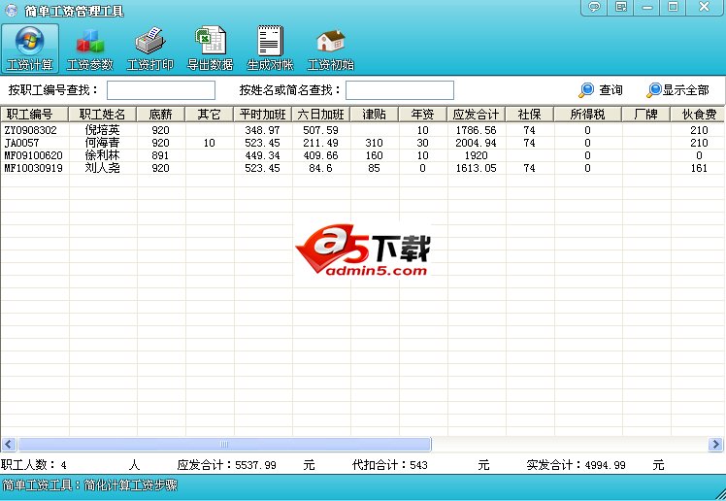Click the horizontal scrollbar right arrow
The image size is (726, 501).
click(715, 445)
